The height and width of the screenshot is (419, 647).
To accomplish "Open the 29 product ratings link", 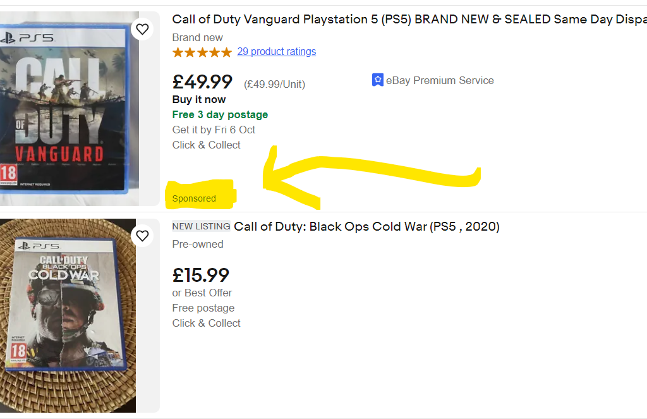I will (x=276, y=51).
